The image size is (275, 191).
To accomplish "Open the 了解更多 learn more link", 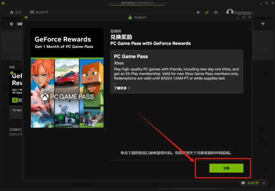I will click(122, 88).
